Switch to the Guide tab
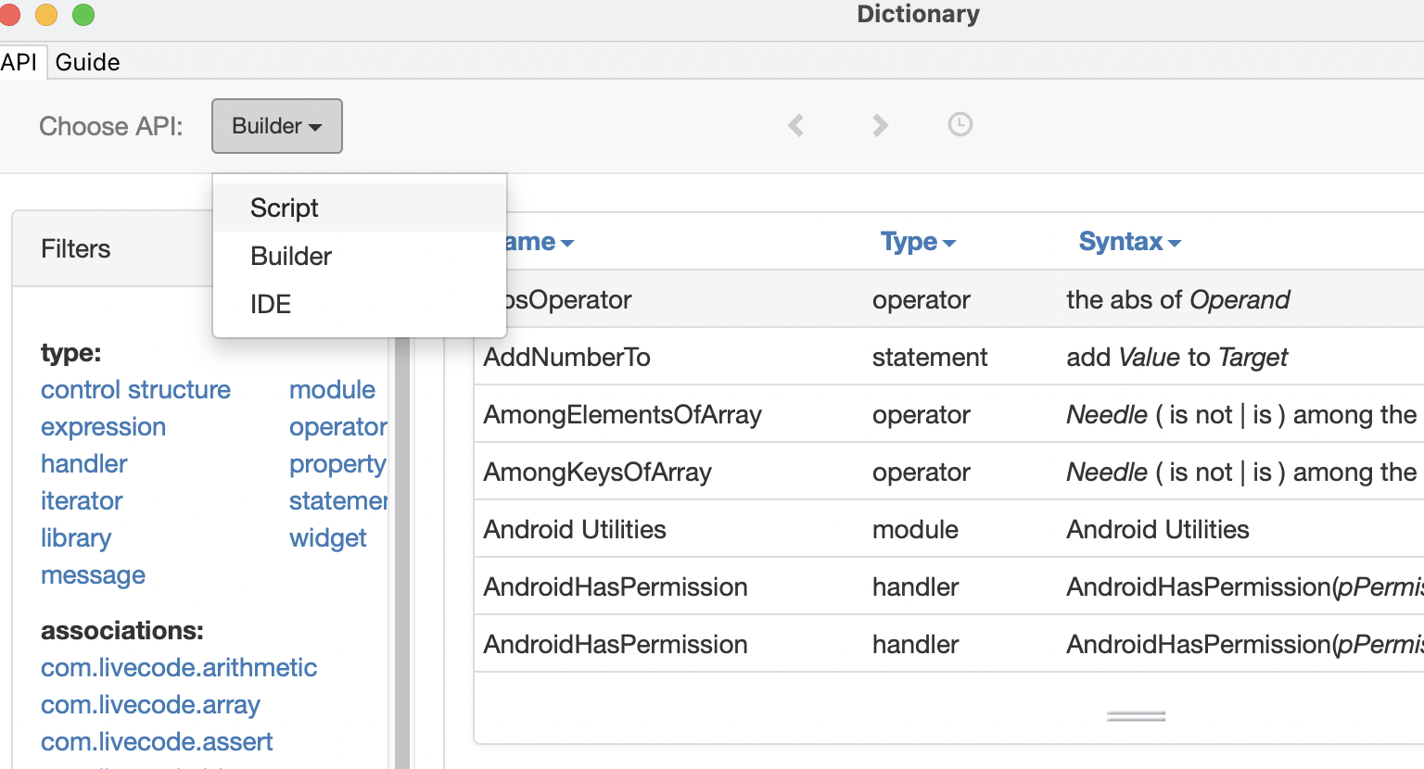The height and width of the screenshot is (769, 1424). pyautogui.click(x=87, y=62)
